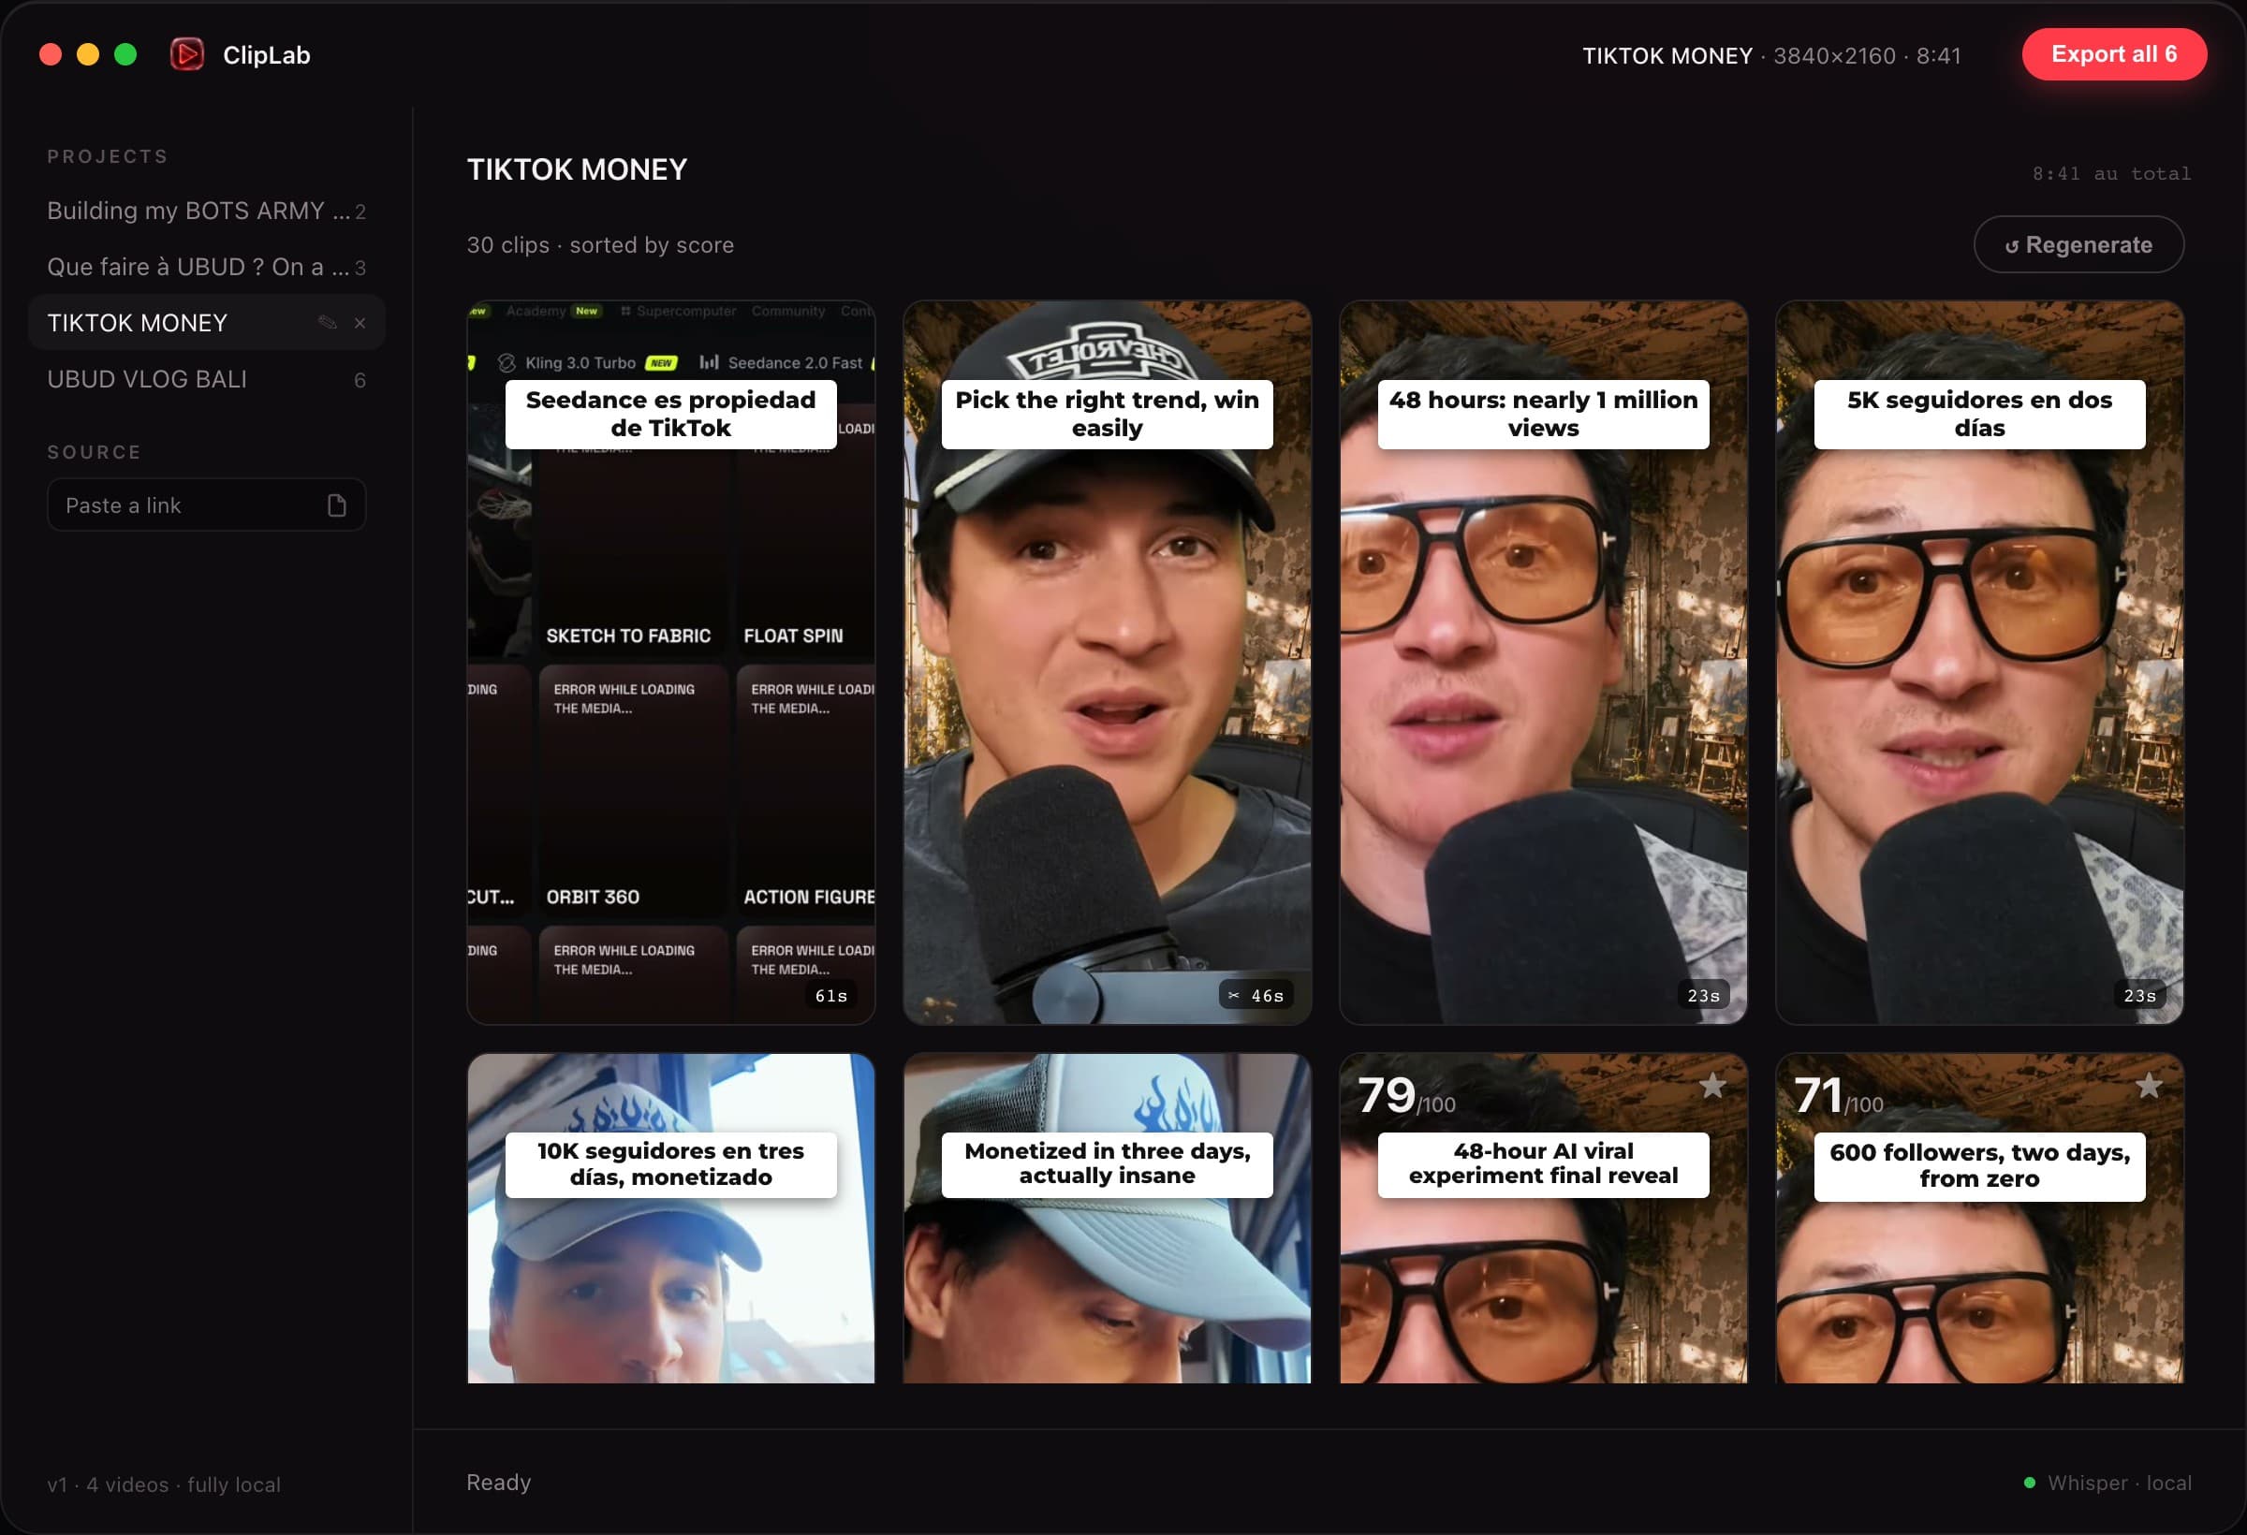
Task: Star the 71/100 scored clip
Action: tap(2149, 1086)
